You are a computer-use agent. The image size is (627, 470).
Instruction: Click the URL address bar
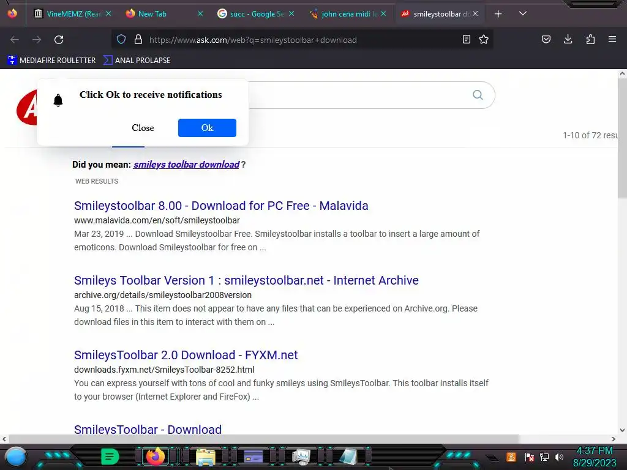(302, 40)
